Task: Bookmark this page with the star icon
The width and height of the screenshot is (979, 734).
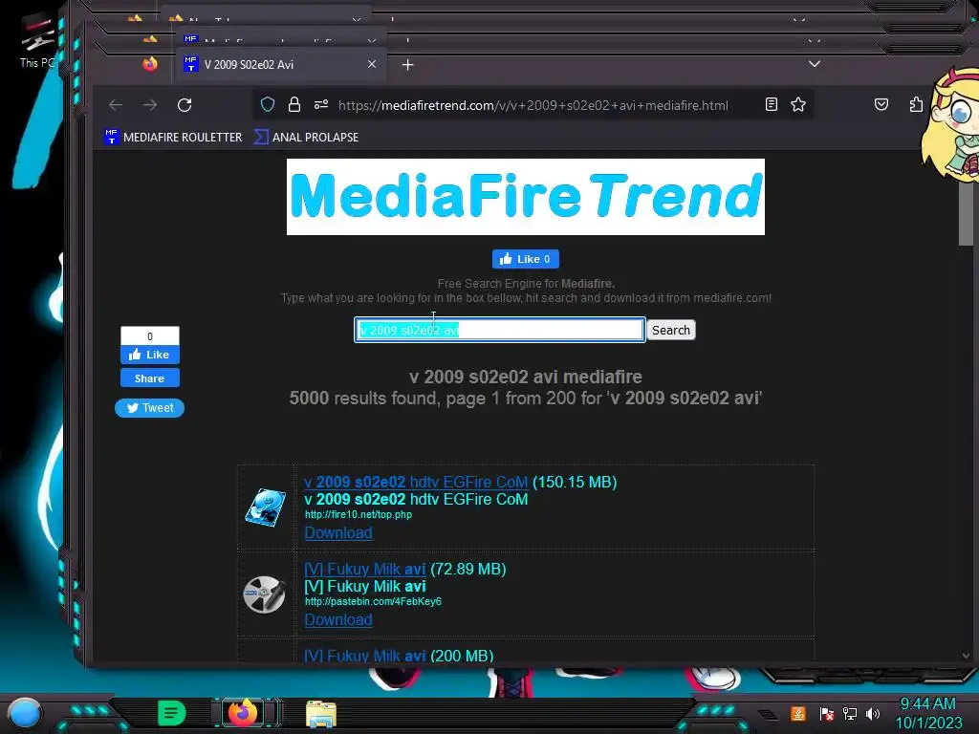Action: tap(798, 104)
